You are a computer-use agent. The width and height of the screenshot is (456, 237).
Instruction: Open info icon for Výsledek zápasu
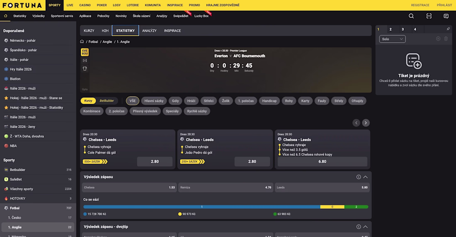point(359,177)
